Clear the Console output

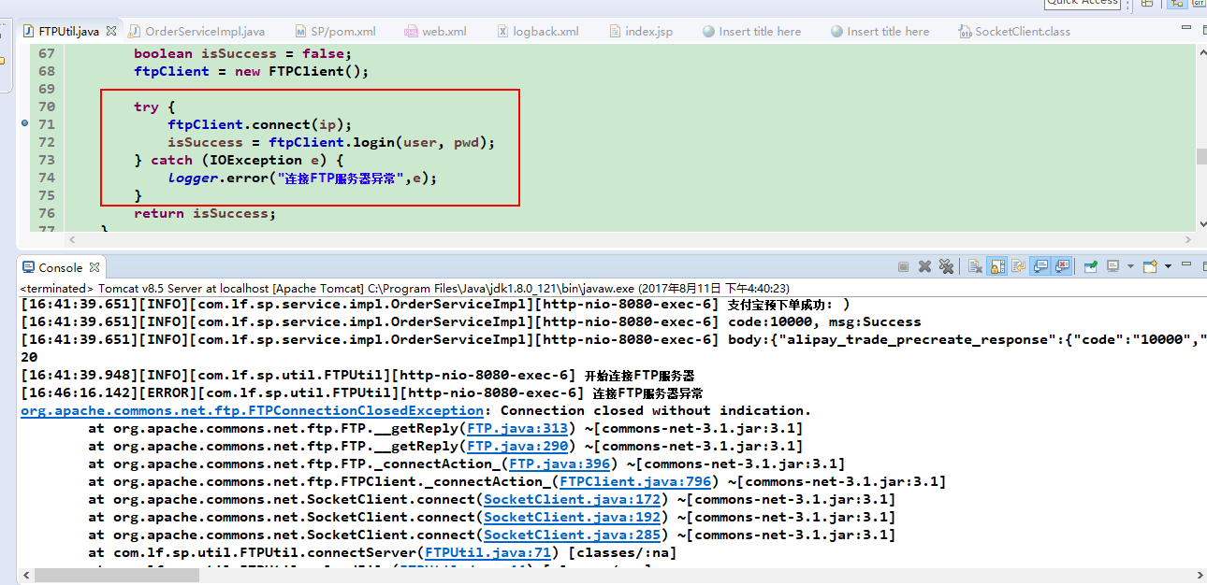974,266
